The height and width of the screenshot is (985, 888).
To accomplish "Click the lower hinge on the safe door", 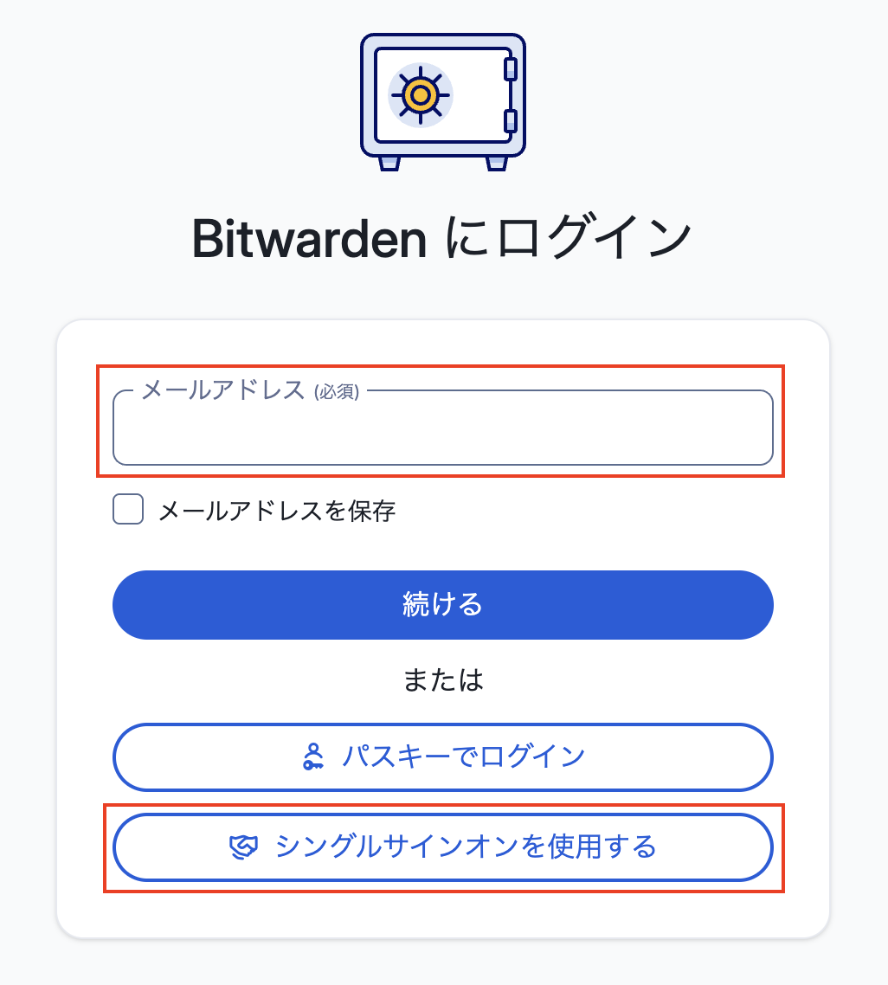I will [511, 120].
